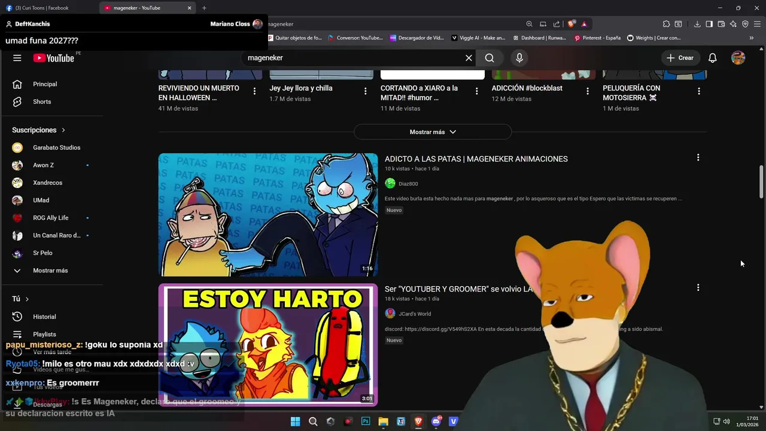Open the browser main menu
The height and width of the screenshot is (431, 766).
point(757,24)
